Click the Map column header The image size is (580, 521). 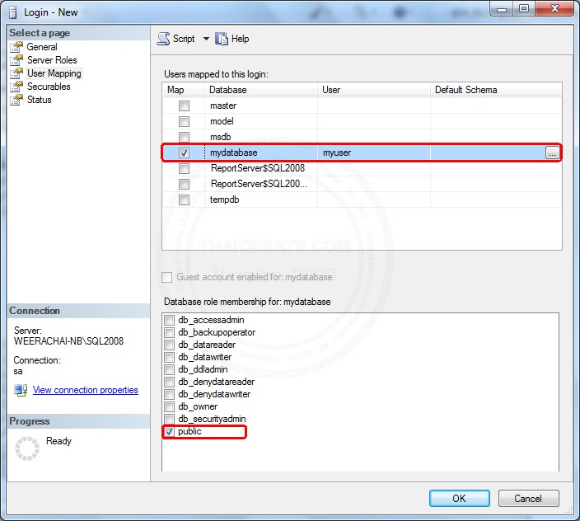point(183,90)
